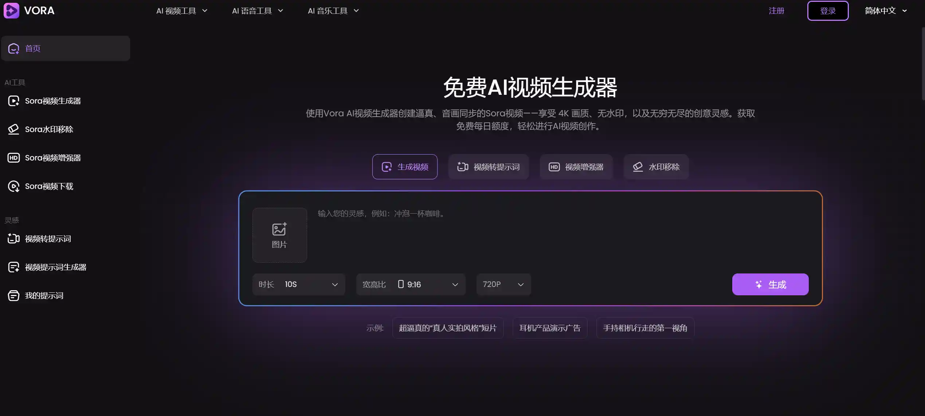
Task: Expand the 时长 10S dropdown
Action: [298, 284]
